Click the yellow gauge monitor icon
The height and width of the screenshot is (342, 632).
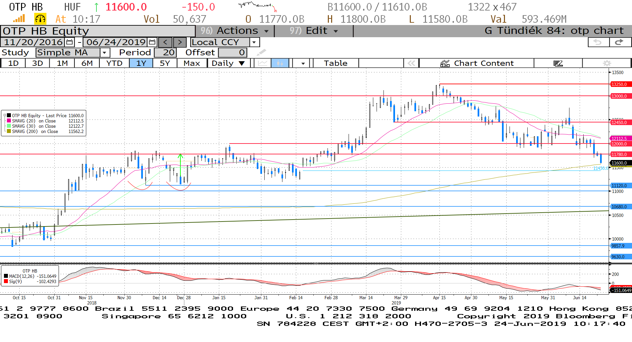pyautogui.click(x=40, y=19)
